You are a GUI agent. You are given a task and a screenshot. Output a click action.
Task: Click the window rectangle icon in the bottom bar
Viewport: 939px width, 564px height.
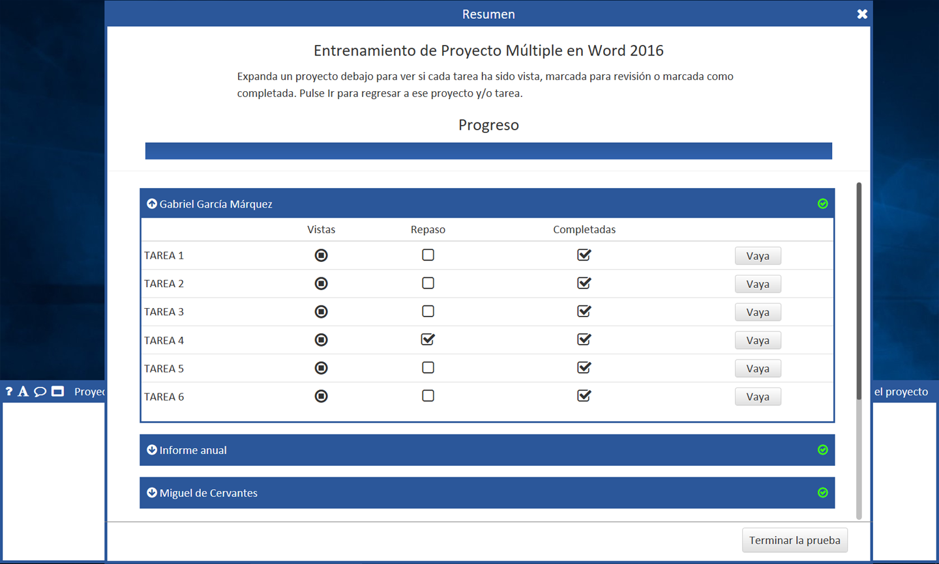click(x=58, y=391)
